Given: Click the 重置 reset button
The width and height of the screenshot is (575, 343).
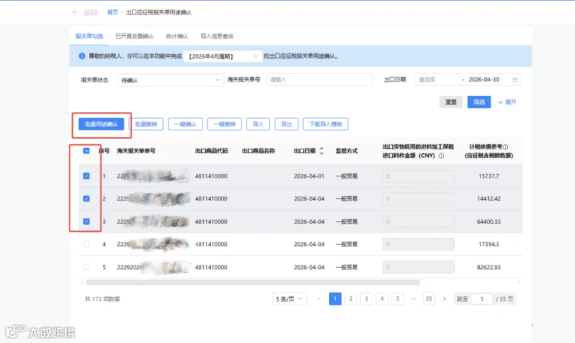Looking at the screenshot, I should tap(451, 102).
